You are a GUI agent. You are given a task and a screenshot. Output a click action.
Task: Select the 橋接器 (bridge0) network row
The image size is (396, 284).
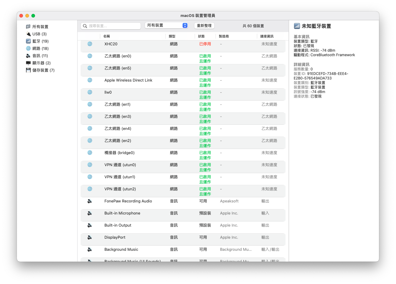120,153
